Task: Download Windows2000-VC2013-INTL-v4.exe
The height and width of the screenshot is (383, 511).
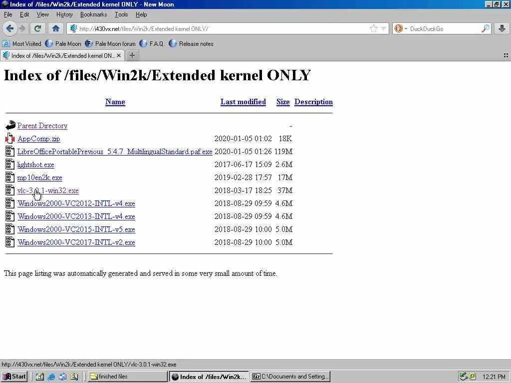Action: 76,216
